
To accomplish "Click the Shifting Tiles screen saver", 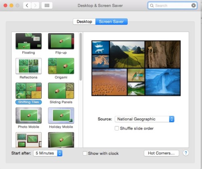I will point(29,91).
